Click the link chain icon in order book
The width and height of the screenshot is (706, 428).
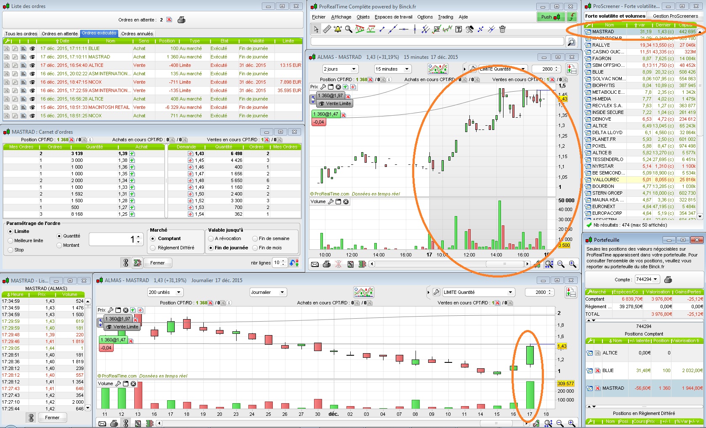(x=125, y=263)
